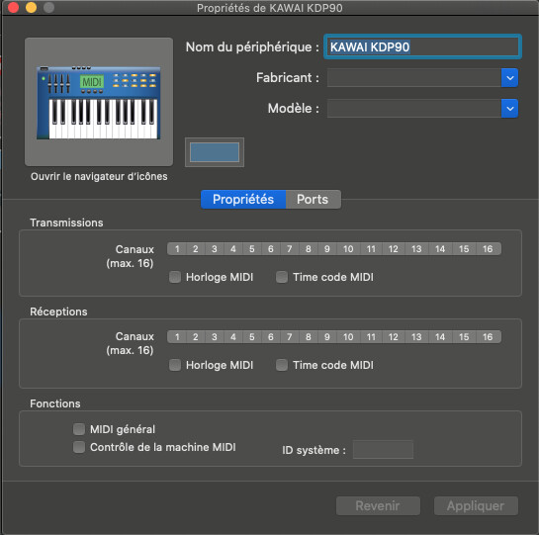
Task: Close the Propriétés de KAWAI KDP90 window
Action: (x=14, y=7)
